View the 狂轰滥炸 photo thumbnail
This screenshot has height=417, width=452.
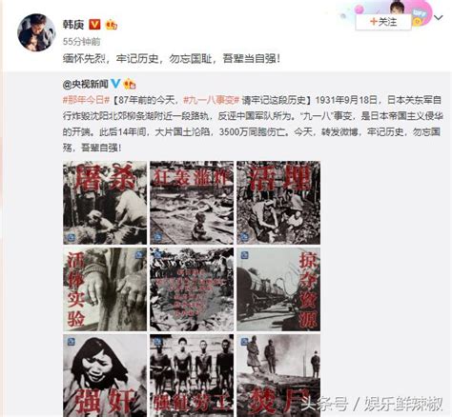coord(192,203)
